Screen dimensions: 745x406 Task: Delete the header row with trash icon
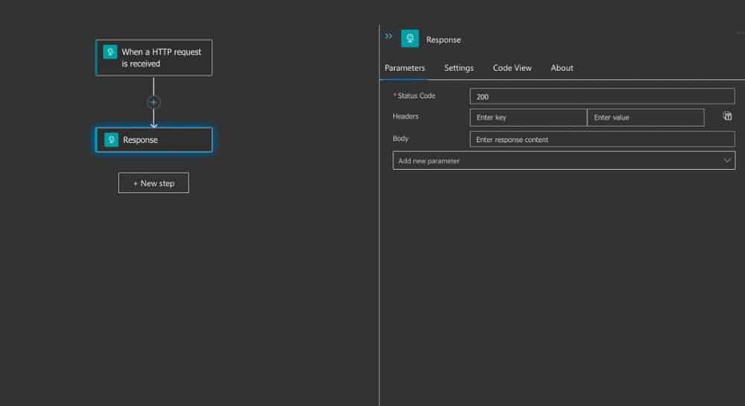pos(727,116)
